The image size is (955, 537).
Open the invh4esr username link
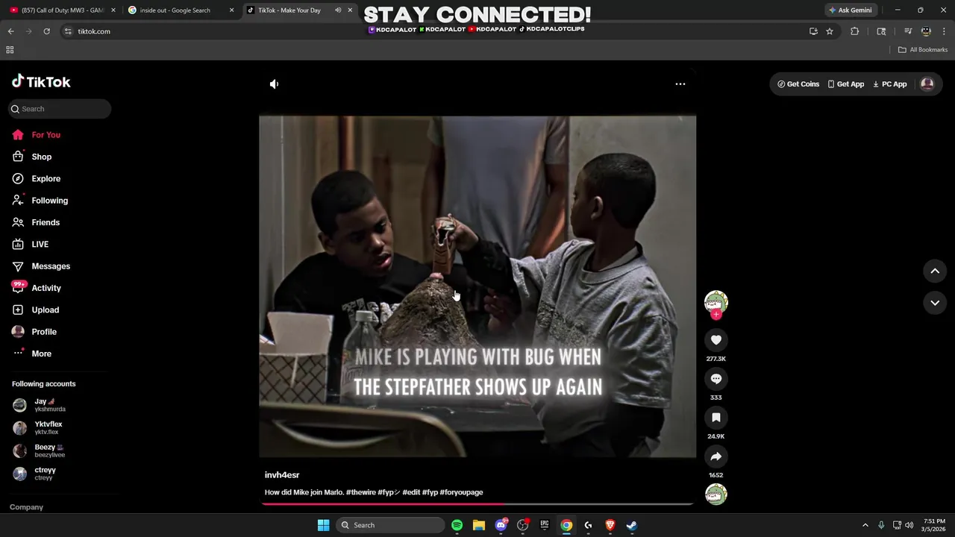[x=282, y=475]
